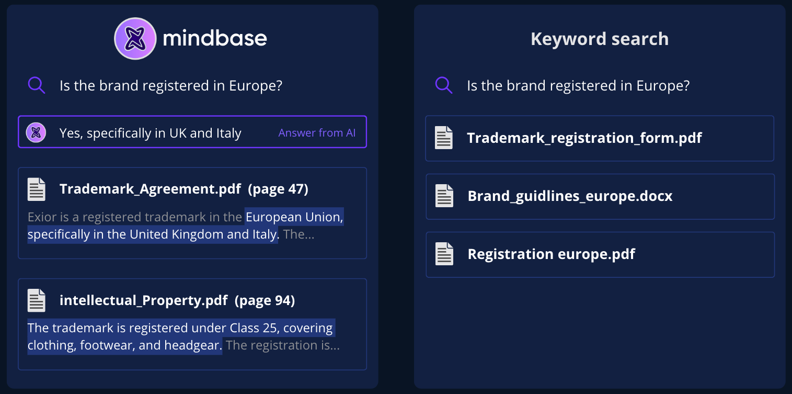Open the Brand_guidlines_europe.docx result
Screen dimensions: 792x394
pos(570,196)
